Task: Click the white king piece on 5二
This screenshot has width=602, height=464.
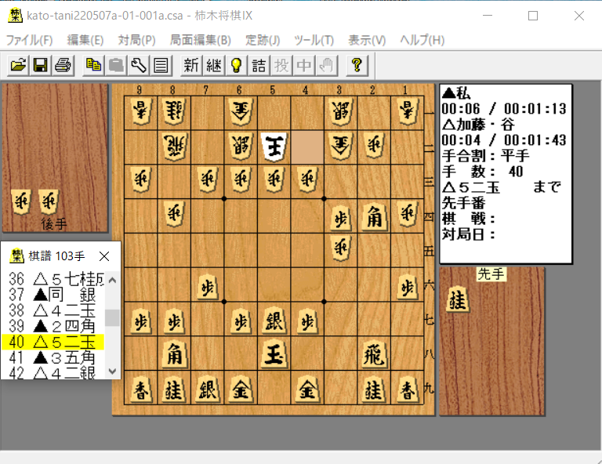Action: click(274, 147)
